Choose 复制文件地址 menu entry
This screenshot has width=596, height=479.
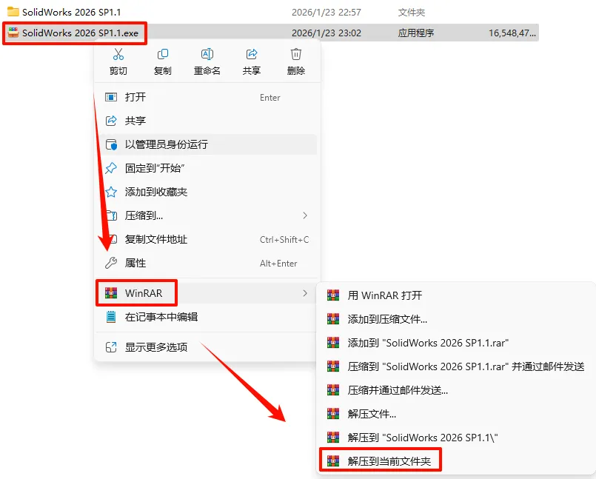coord(205,240)
